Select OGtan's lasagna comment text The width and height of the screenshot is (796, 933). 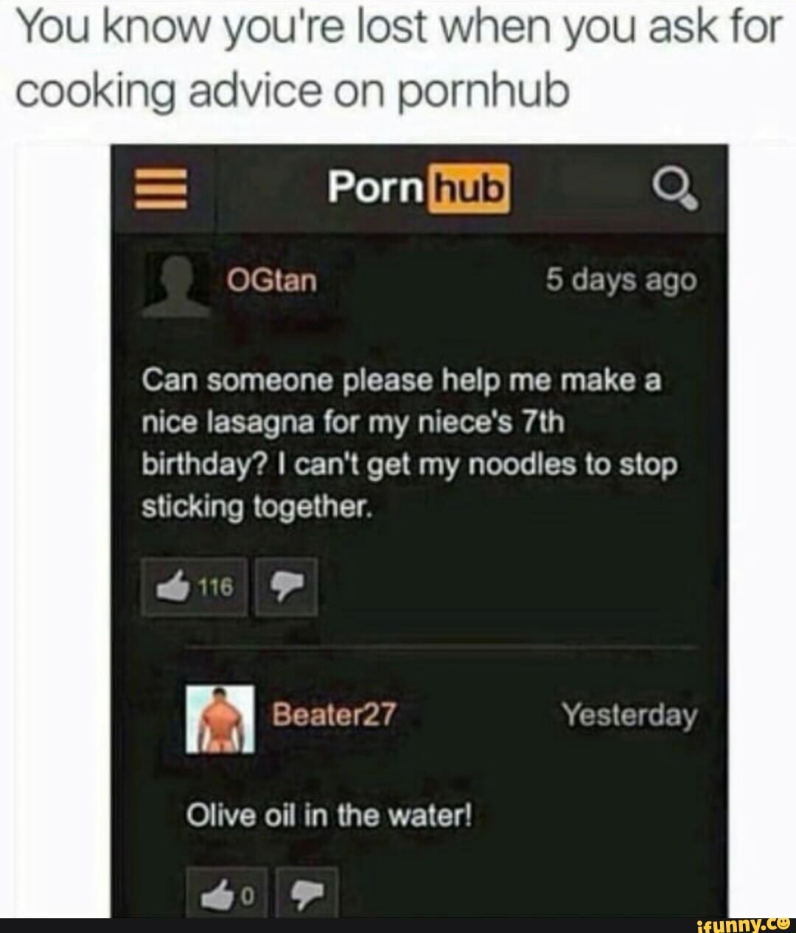(x=409, y=444)
